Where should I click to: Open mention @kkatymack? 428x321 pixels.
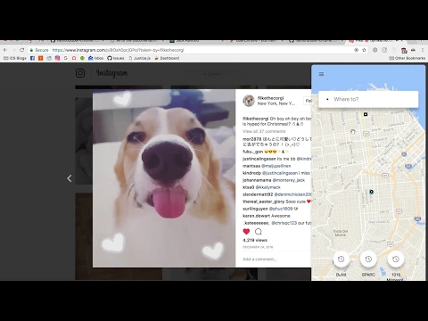click(268, 187)
